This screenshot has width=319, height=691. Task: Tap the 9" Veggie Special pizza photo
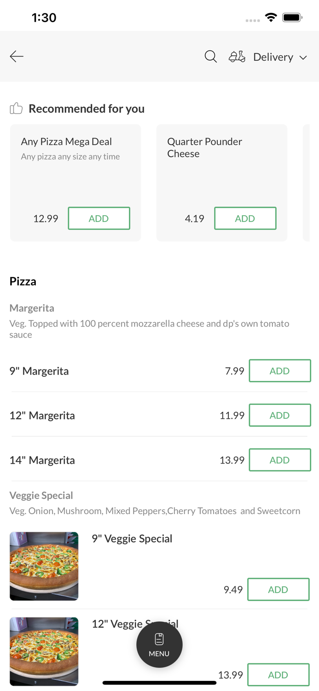[x=44, y=566]
